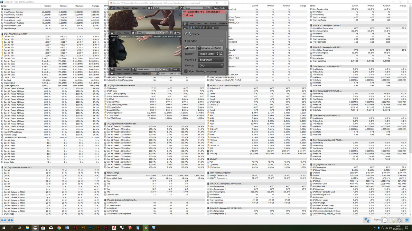
Task: Open the Blender Window menu
Action: tap(135, 8)
